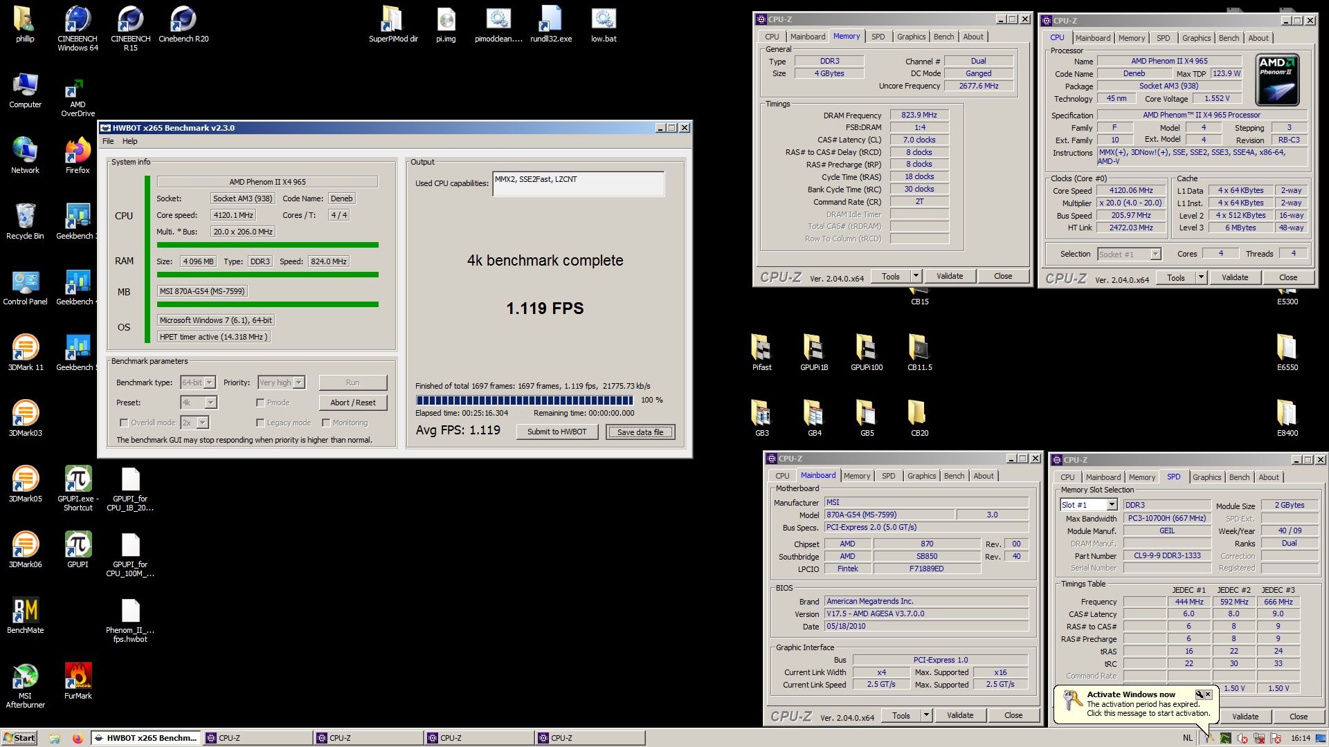Image resolution: width=1329 pixels, height=747 pixels.
Task: Switch to SPD tab in CPU-Z Memory window
Action: [x=878, y=37]
